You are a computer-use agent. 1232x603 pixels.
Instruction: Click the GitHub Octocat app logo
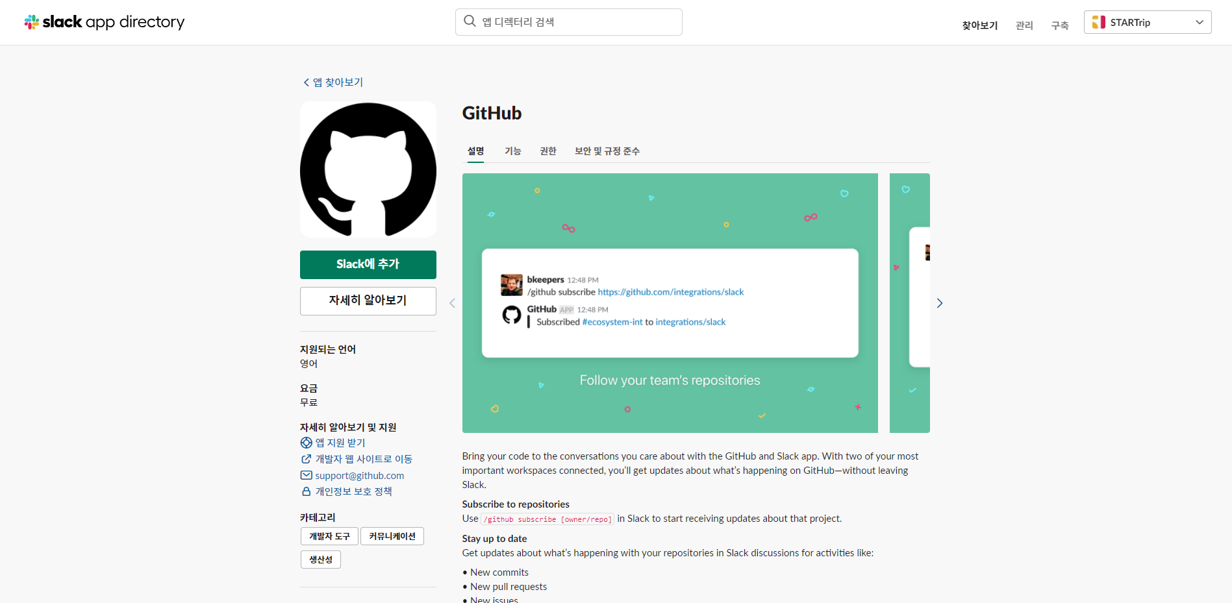[x=368, y=169]
